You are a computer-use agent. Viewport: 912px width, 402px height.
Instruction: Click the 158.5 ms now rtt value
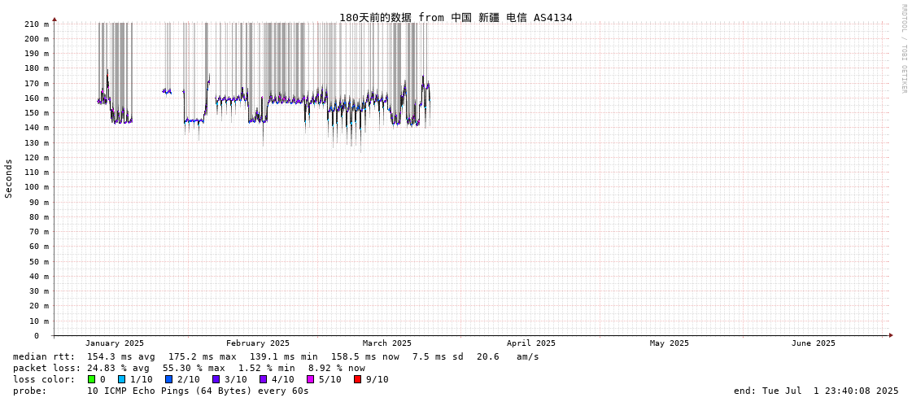[x=365, y=356]
